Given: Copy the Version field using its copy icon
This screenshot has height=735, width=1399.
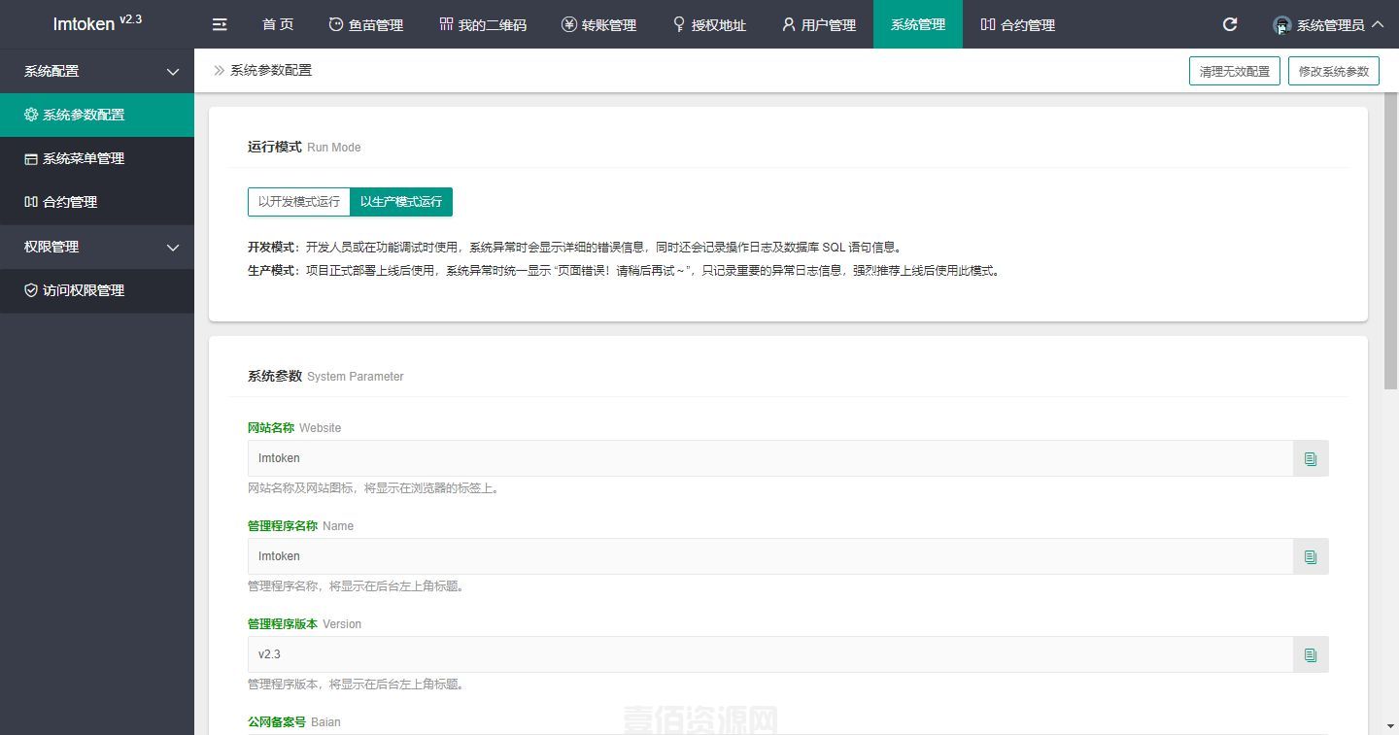Looking at the screenshot, I should point(1310,654).
